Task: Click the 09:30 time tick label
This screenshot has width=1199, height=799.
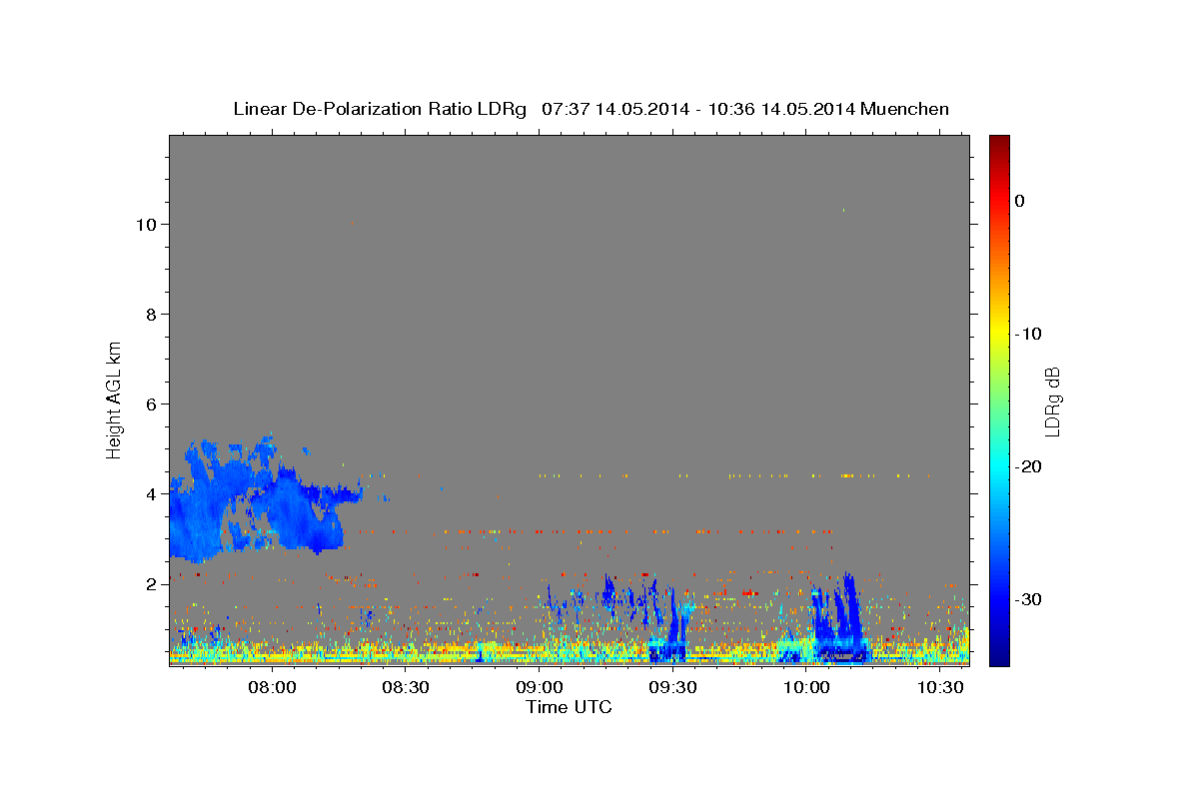Action: coord(673,687)
